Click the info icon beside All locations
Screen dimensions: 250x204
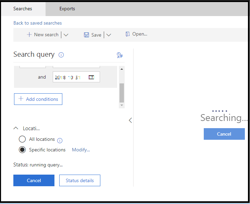[x=60, y=140]
